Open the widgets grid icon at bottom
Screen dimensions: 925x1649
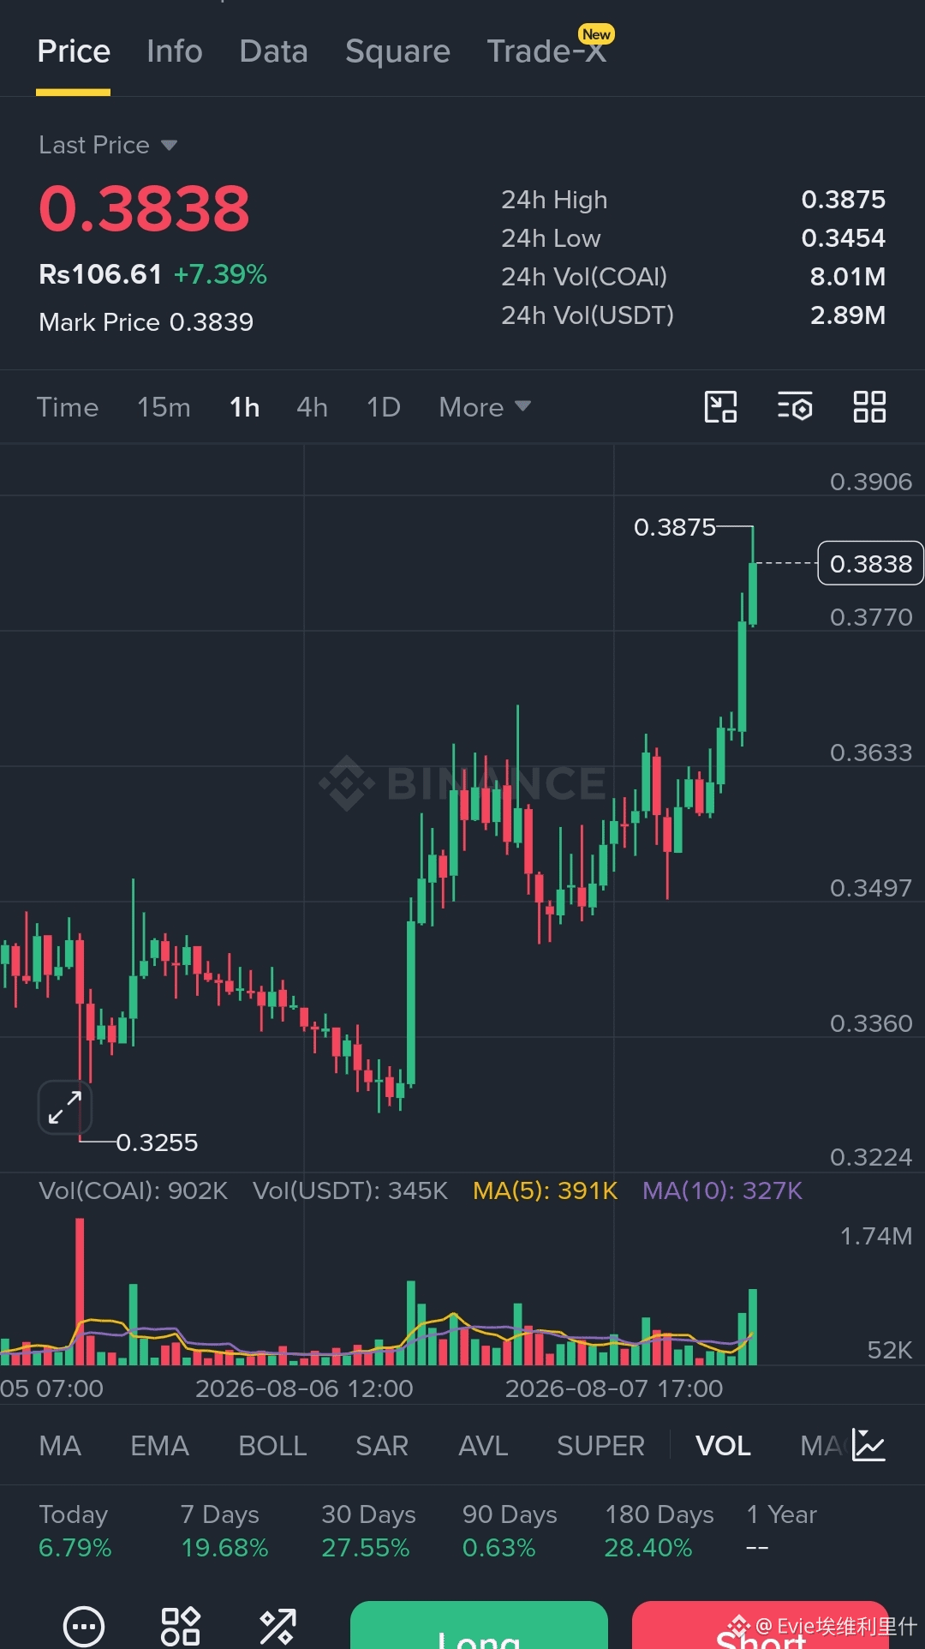coord(181,1626)
